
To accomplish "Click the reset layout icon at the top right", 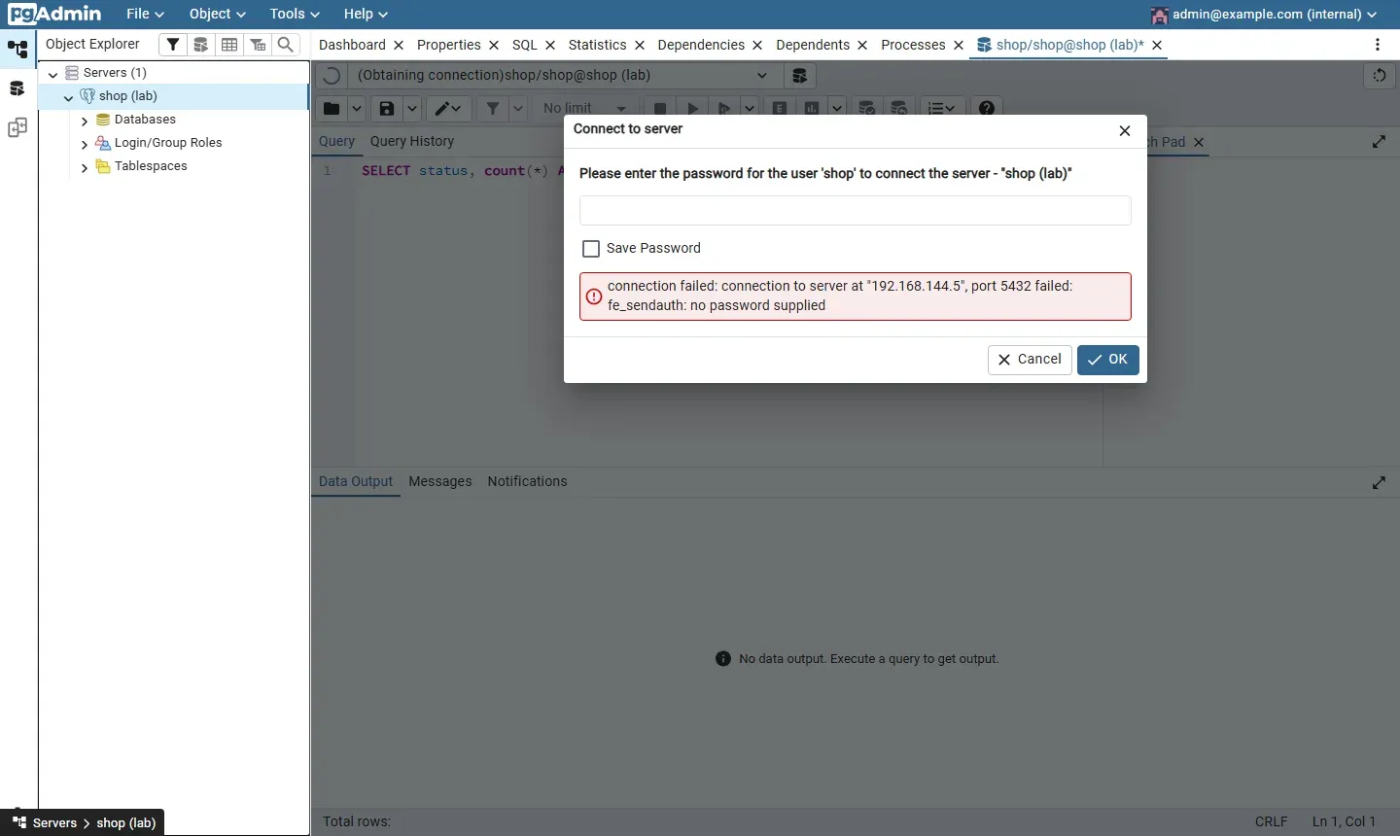I will coord(1380,76).
